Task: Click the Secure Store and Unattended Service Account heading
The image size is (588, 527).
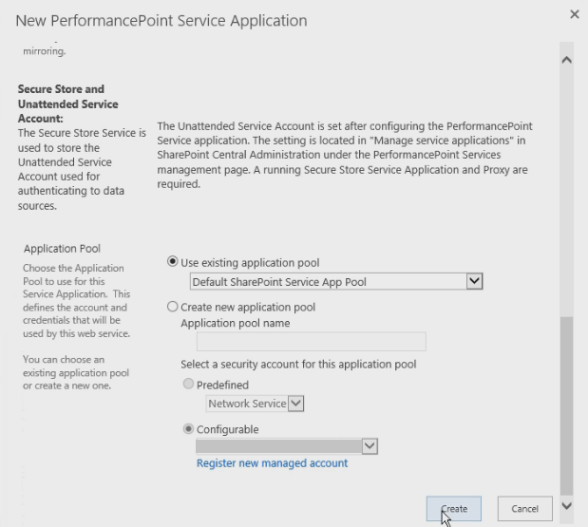Action: click(x=67, y=104)
